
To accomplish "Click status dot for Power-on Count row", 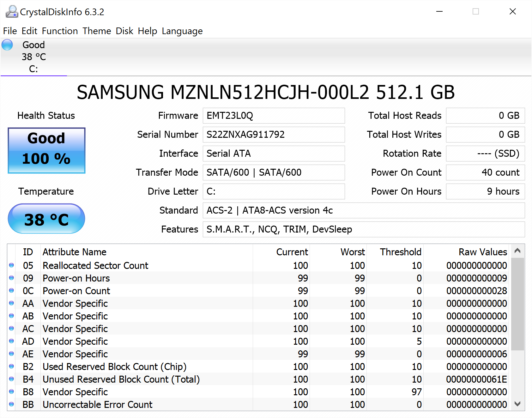I will 11,291.
